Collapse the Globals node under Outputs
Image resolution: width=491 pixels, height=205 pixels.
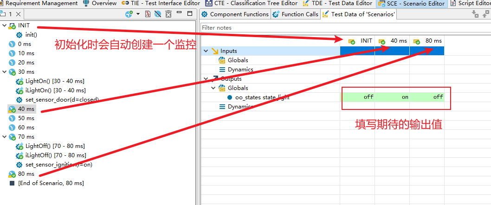pos(213,88)
